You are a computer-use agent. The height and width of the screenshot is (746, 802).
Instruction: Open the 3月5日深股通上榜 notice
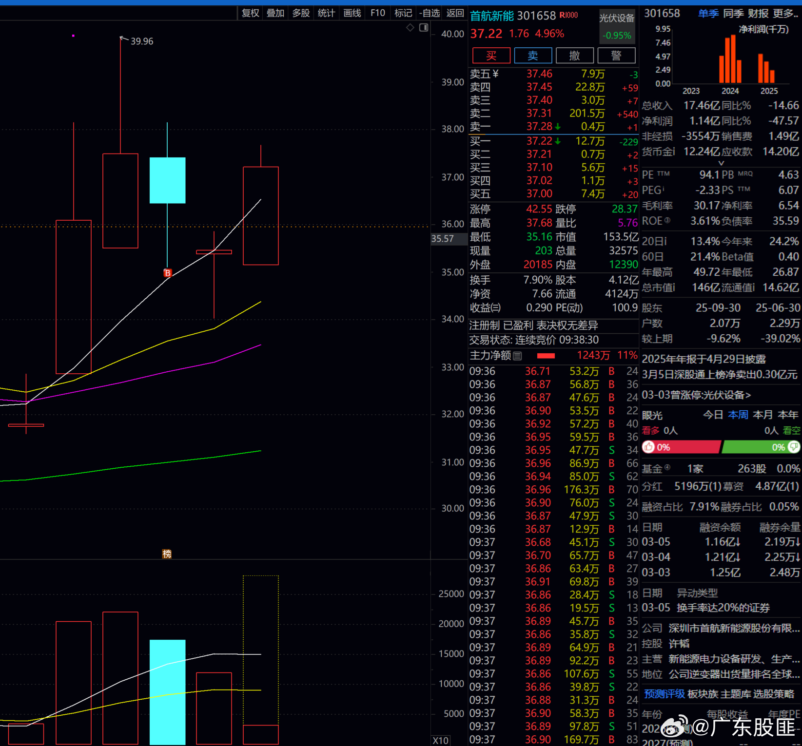(720, 374)
